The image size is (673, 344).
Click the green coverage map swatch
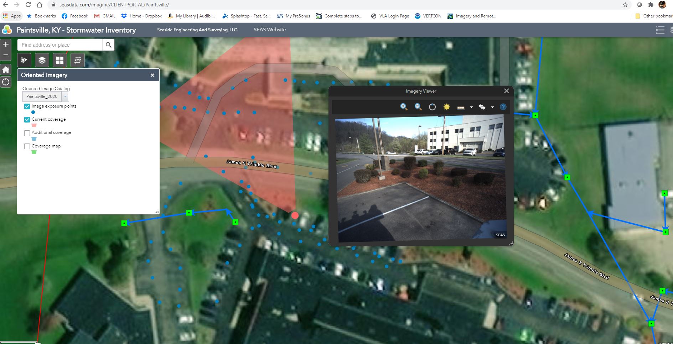pos(34,152)
